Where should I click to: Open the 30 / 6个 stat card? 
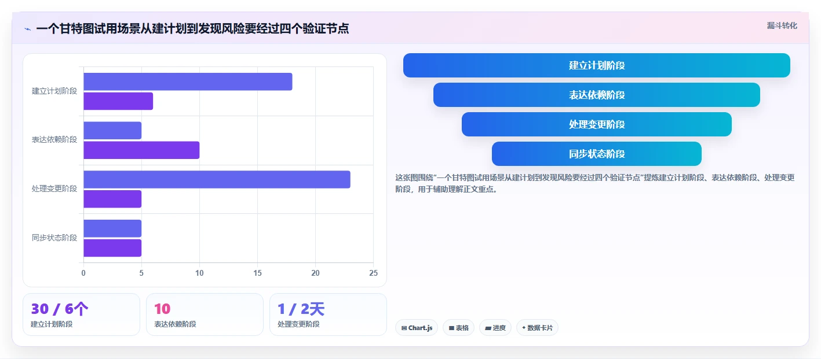coord(81,314)
